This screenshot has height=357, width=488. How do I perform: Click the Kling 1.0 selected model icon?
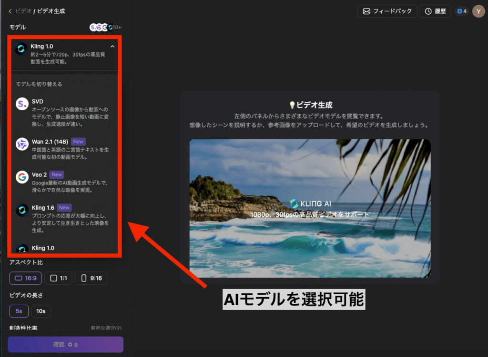click(21, 48)
